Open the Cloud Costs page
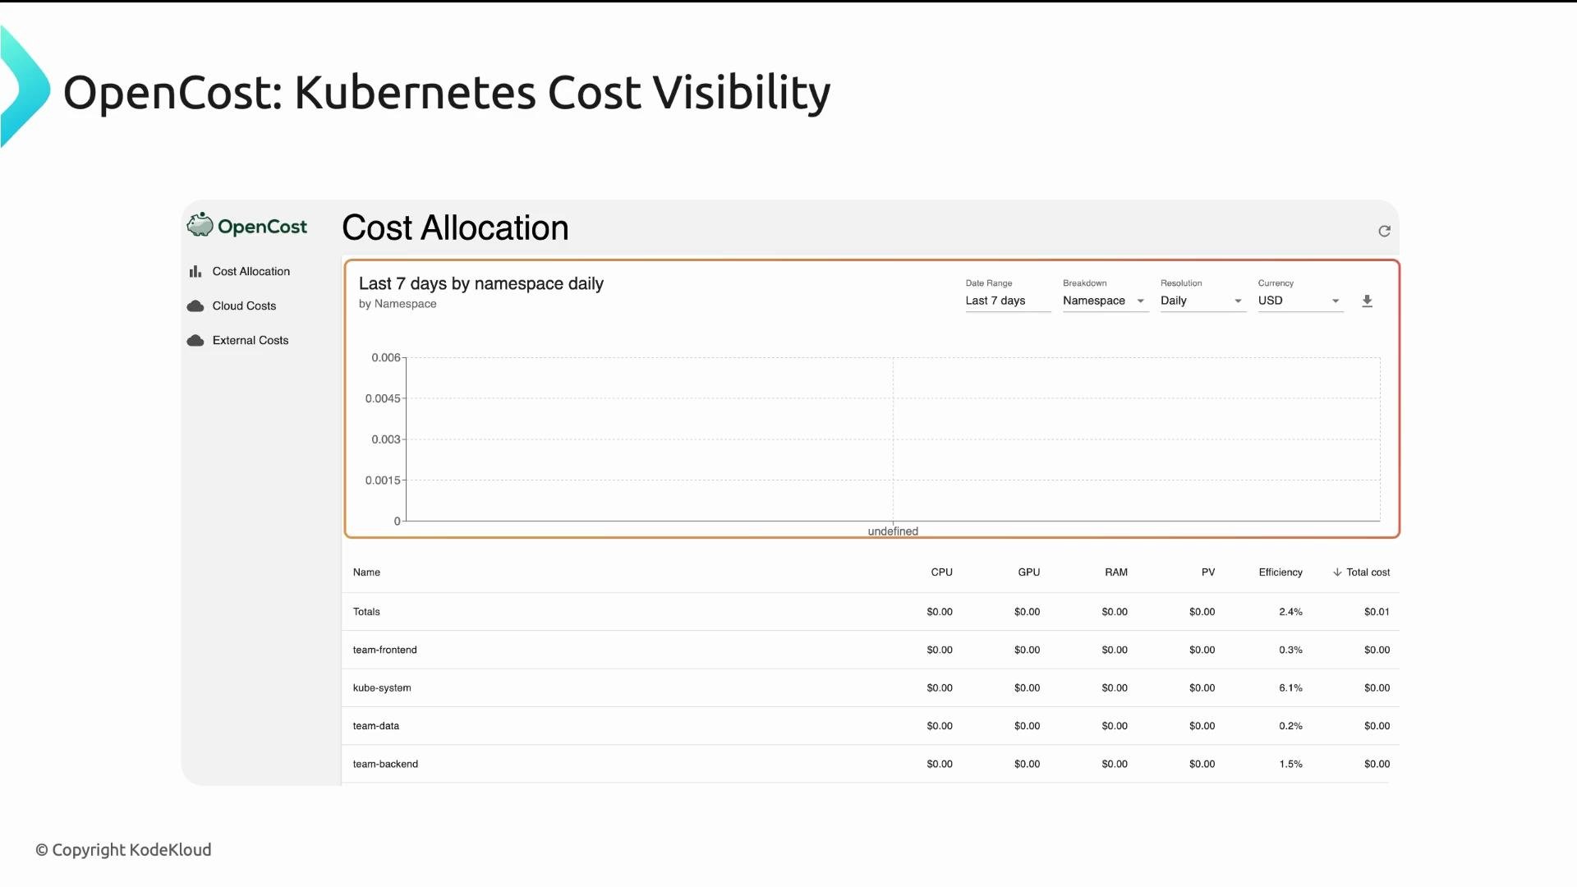The height and width of the screenshot is (887, 1577). (244, 306)
